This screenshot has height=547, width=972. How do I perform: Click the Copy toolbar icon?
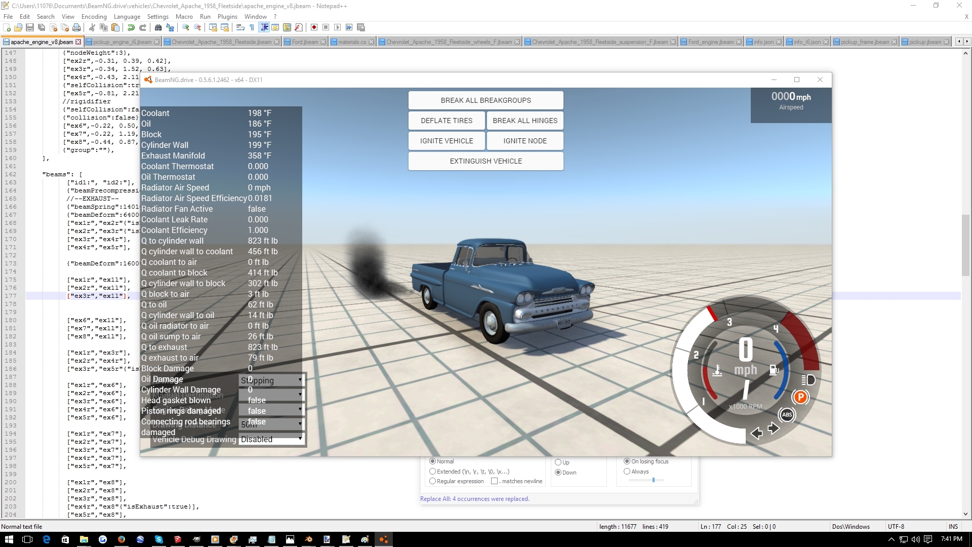coord(104,27)
